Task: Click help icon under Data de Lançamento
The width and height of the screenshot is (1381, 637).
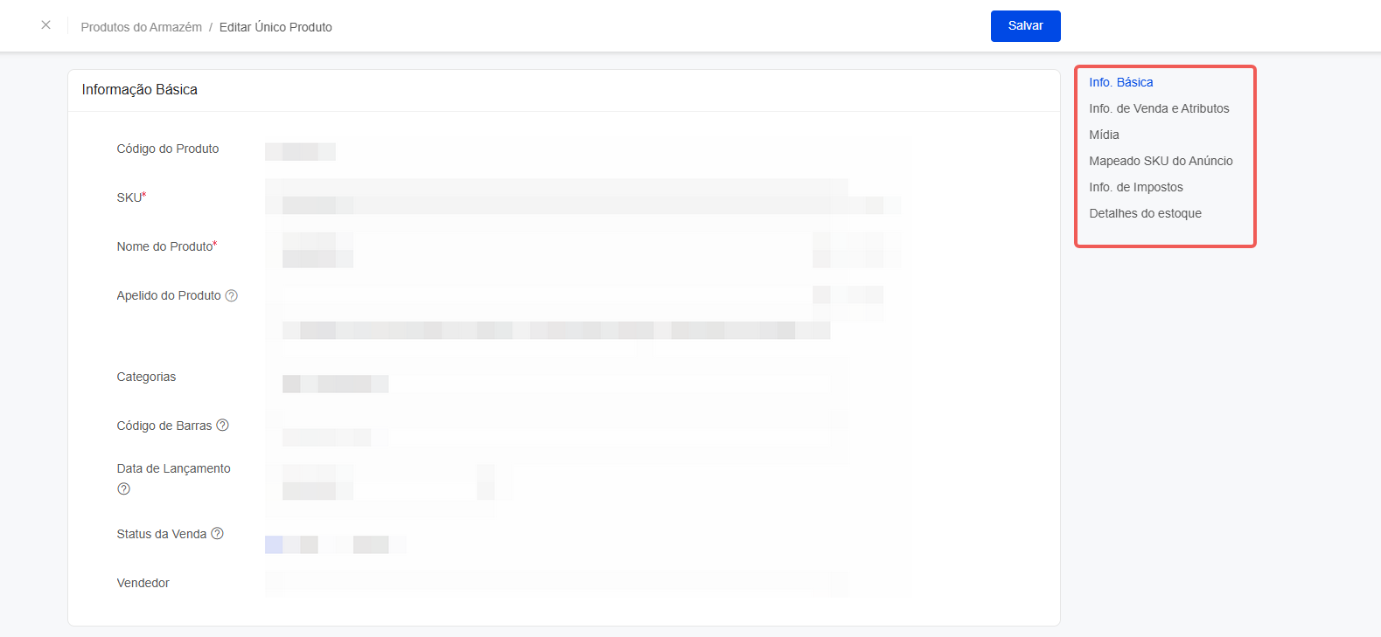Action: (123, 488)
